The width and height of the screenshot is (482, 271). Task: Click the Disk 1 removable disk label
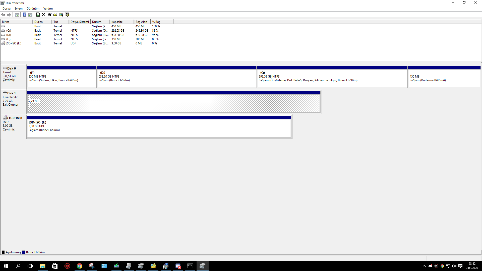11,93
